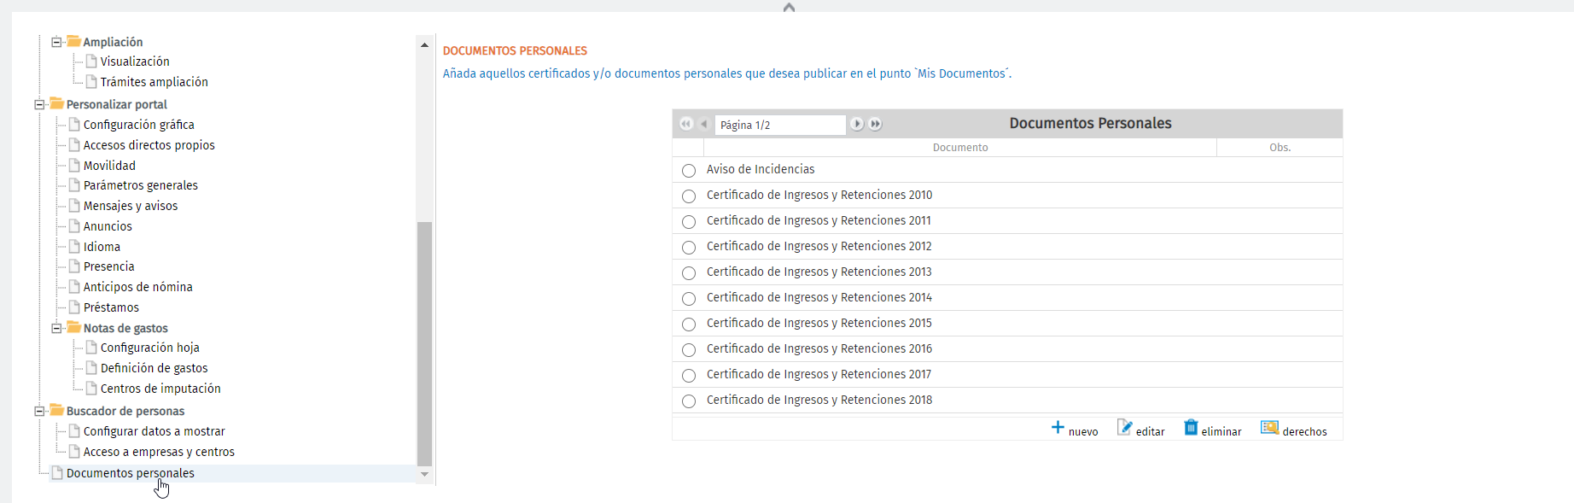This screenshot has height=503, width=1574.
Task: Select radio for Certificado de Ingresos y Retenciones 2010
Action: pyautogui.click(x=689, y=196)
